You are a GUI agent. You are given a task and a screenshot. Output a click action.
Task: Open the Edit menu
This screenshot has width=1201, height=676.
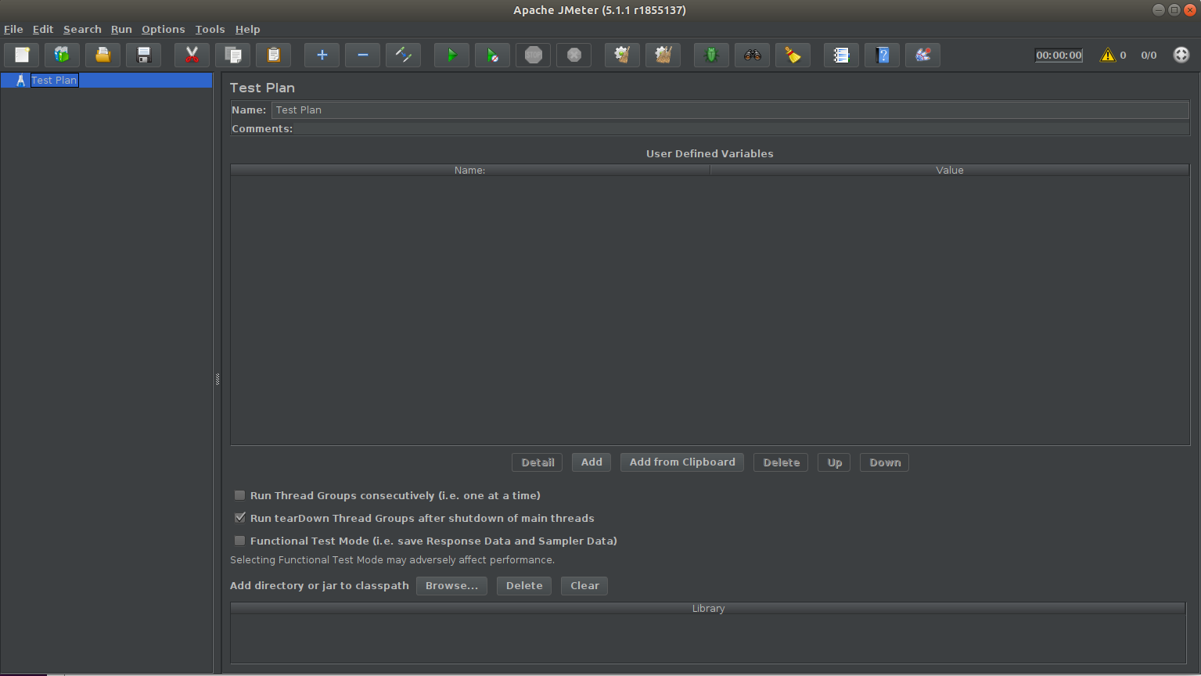(43, 29)
